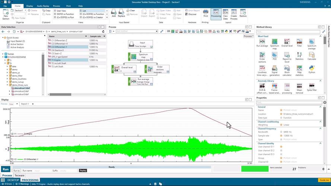Toggle the On switch of Overall level node

[112, 69]
